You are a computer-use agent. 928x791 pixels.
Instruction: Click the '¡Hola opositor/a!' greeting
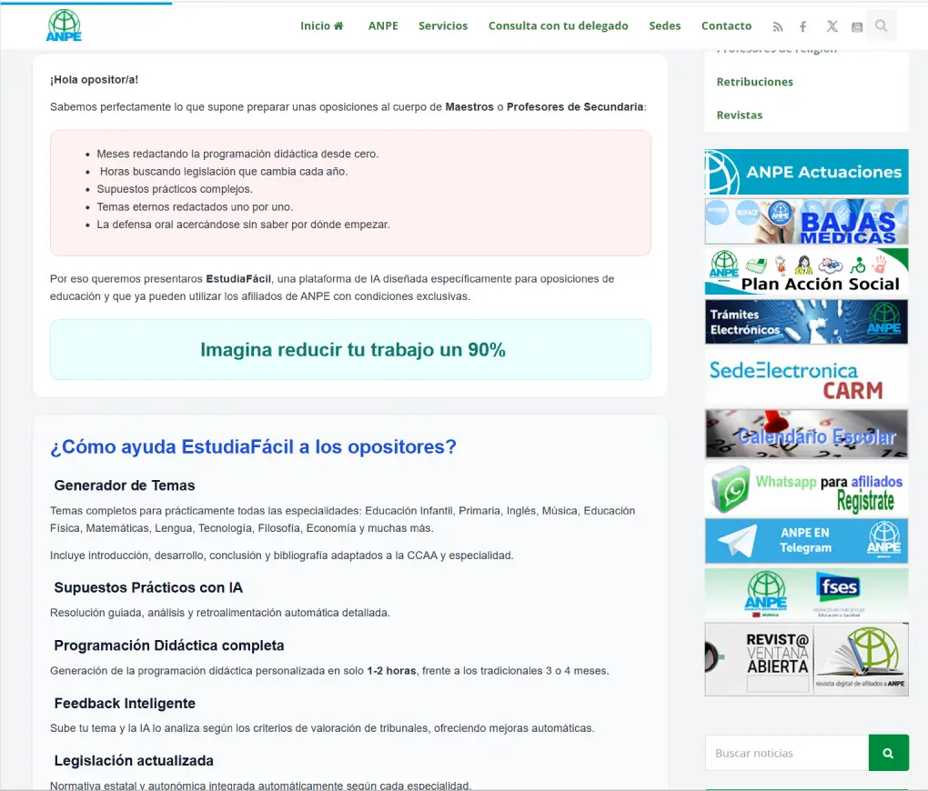point(94,80)
